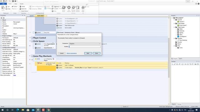Click Windows search icon on taskbar

[x=7, y=110]
